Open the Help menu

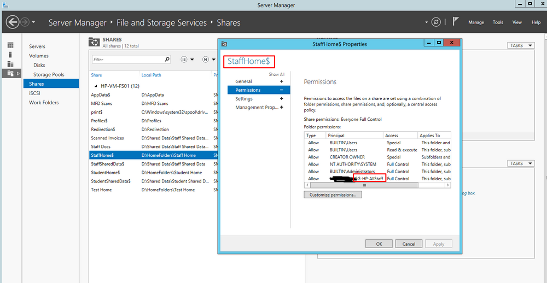(536, 22)
